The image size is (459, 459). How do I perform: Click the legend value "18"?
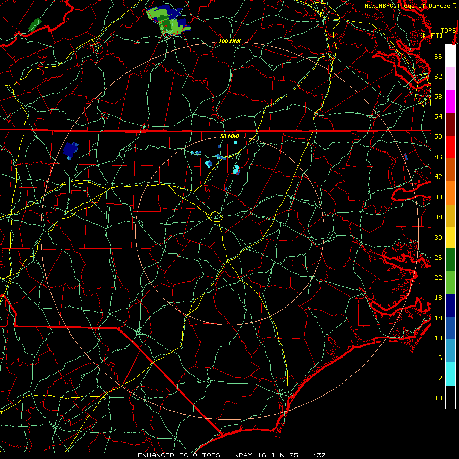tap(438, 298)
